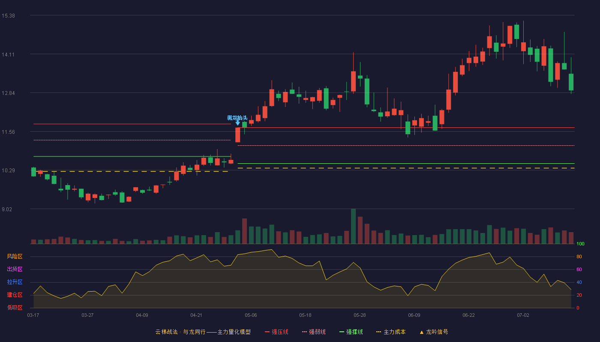Click the 低吸区 zone label
This screenshot has width=600, height=342.
(x=15, y=307)
